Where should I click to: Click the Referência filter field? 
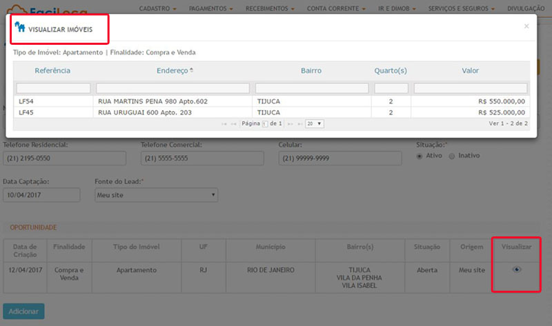(x=53, y=88)
